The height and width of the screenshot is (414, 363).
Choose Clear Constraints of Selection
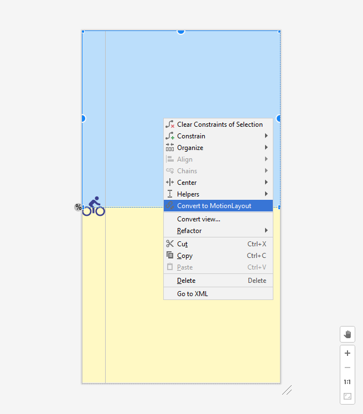219,125
